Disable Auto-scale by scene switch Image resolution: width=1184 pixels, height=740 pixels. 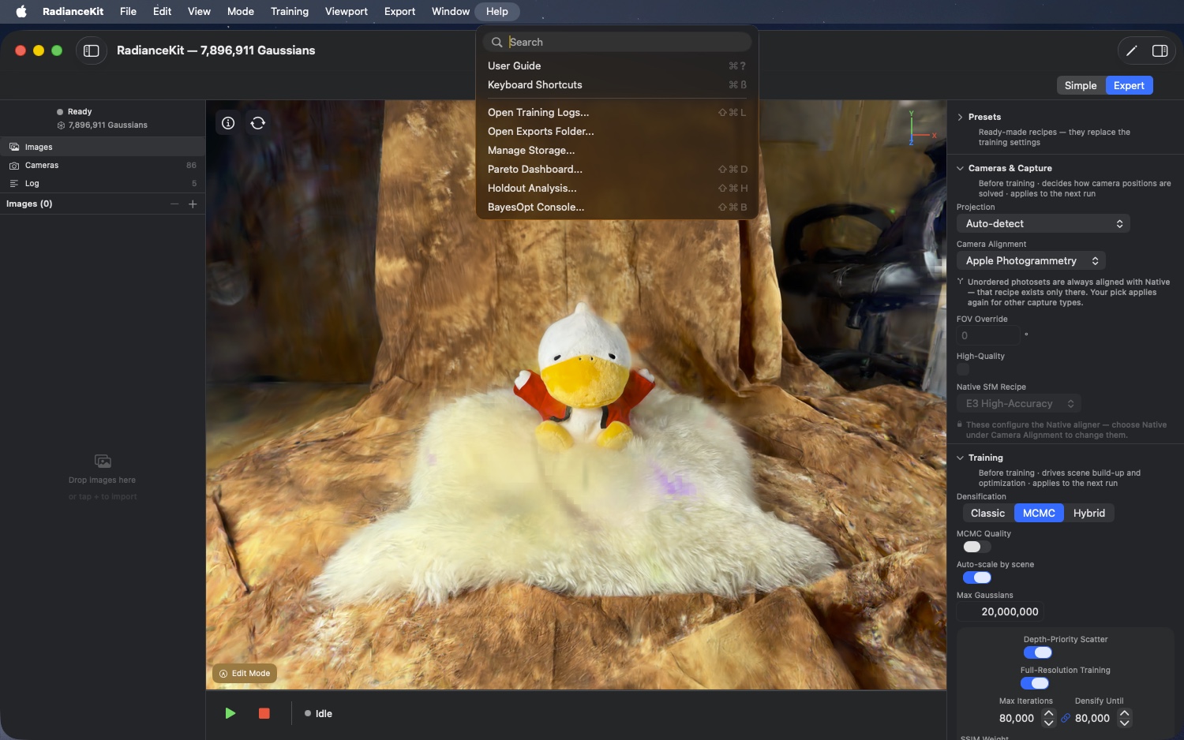click(x=977, y=577)
